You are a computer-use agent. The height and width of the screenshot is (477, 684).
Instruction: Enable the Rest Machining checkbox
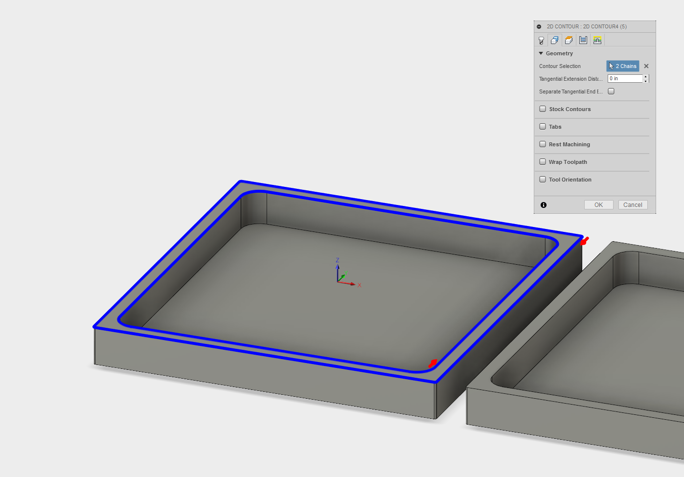coord(543,144)
